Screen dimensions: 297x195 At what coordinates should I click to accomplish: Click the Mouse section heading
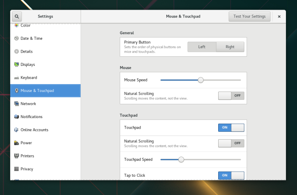click(126, 68)
